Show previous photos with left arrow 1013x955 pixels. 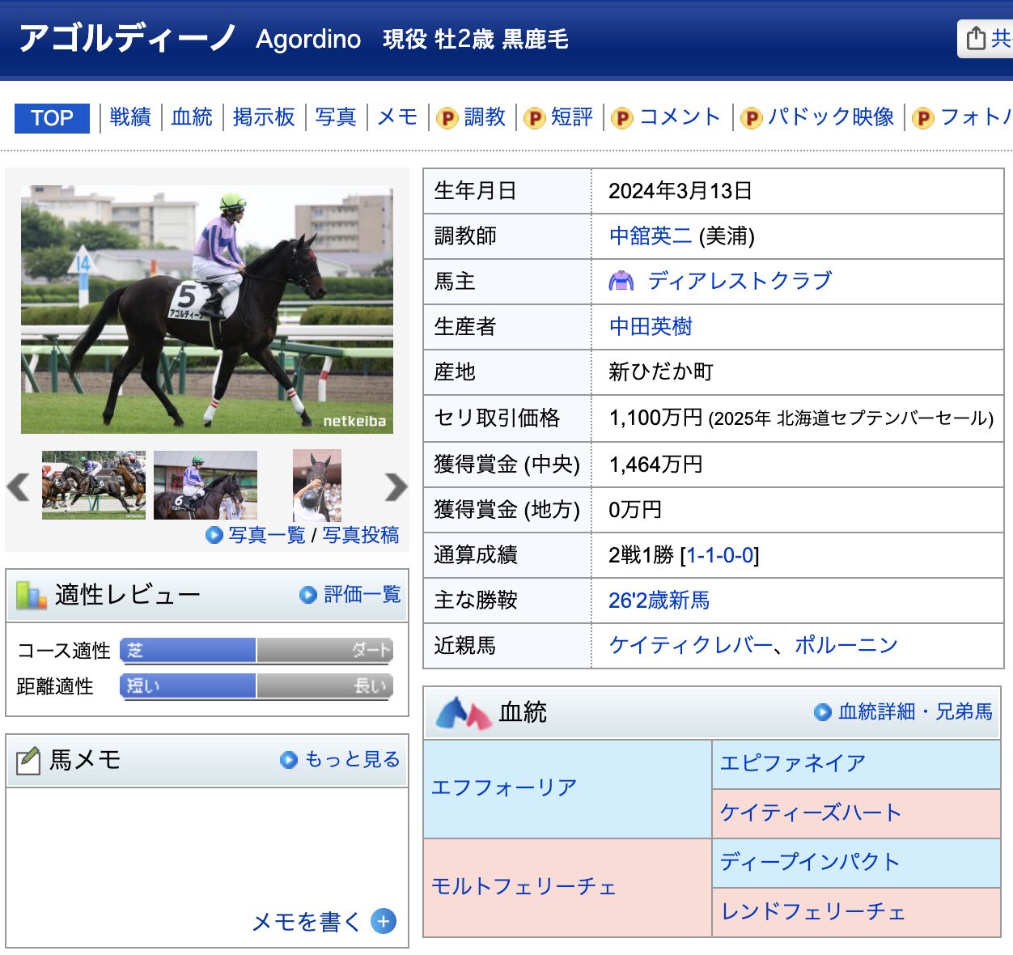point(18,487)
